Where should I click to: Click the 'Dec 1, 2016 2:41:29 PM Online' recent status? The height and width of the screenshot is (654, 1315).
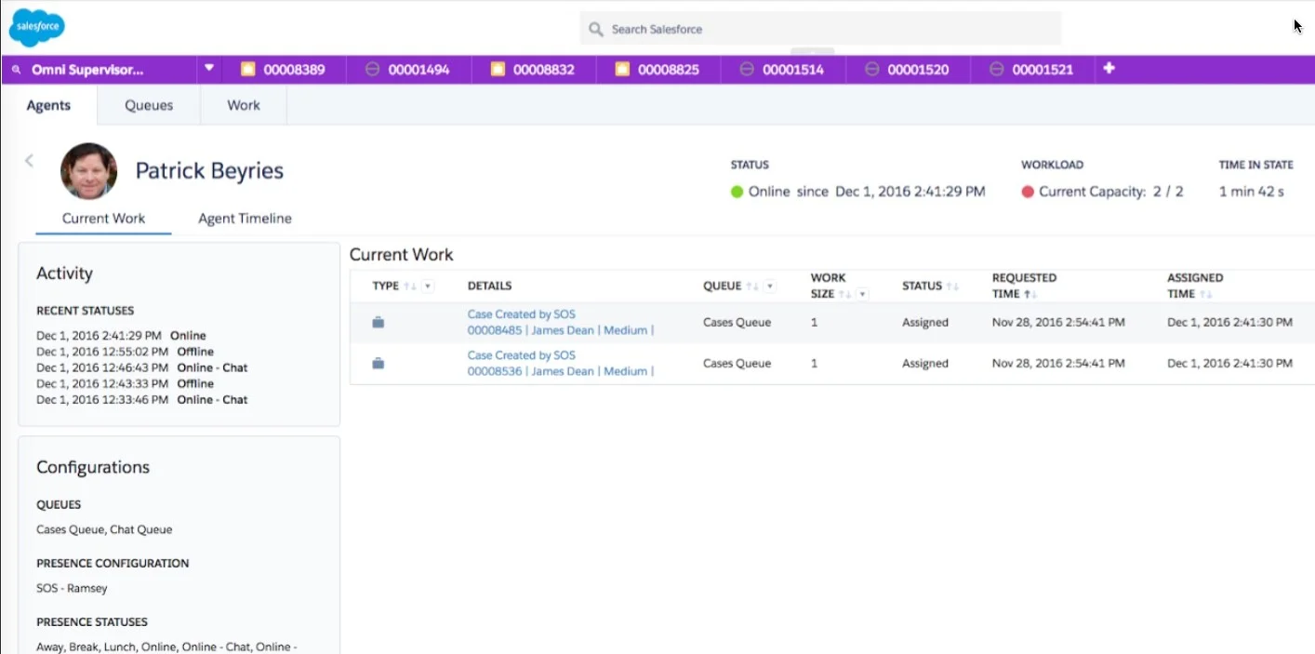point(121,336)
